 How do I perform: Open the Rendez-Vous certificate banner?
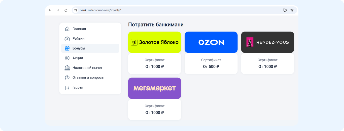267,42
